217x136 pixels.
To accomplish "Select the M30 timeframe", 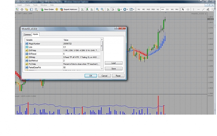I will (x=153, y=9).
